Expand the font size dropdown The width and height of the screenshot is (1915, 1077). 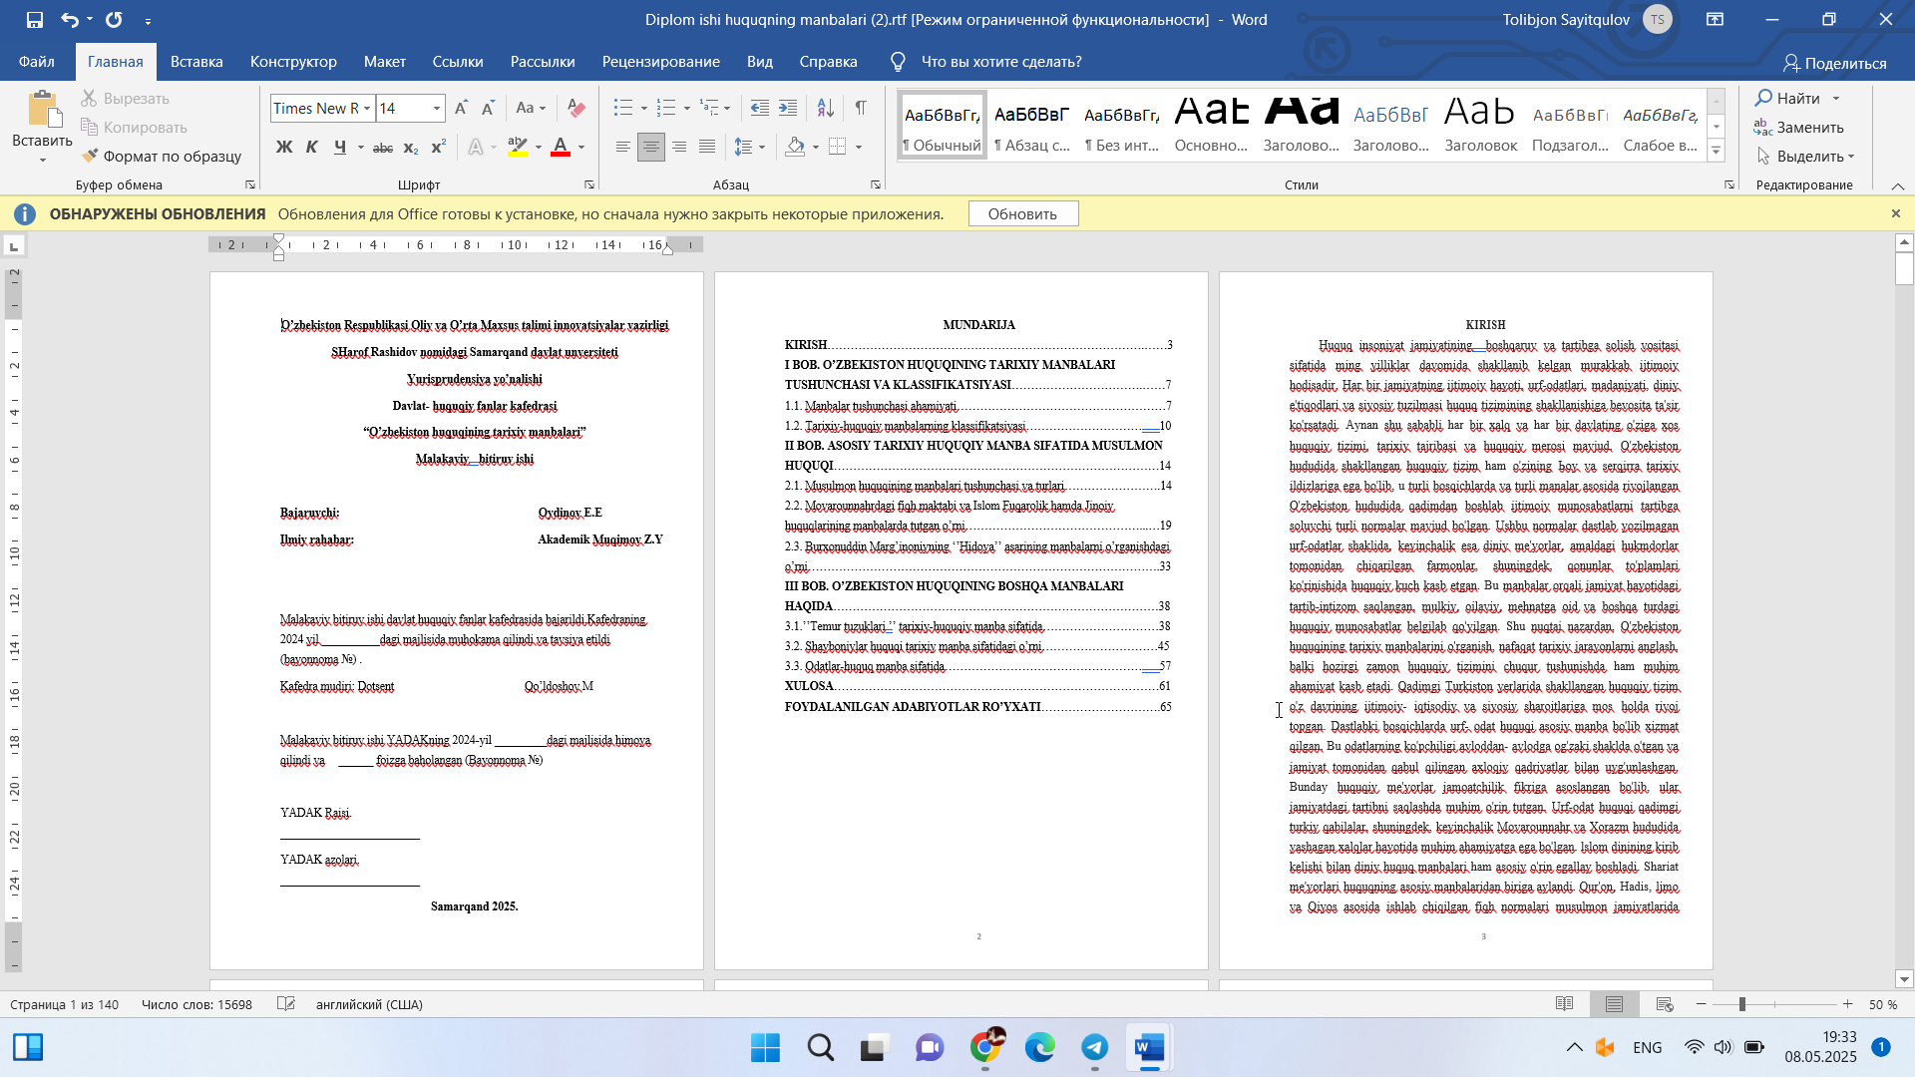[x=437, y=108]
